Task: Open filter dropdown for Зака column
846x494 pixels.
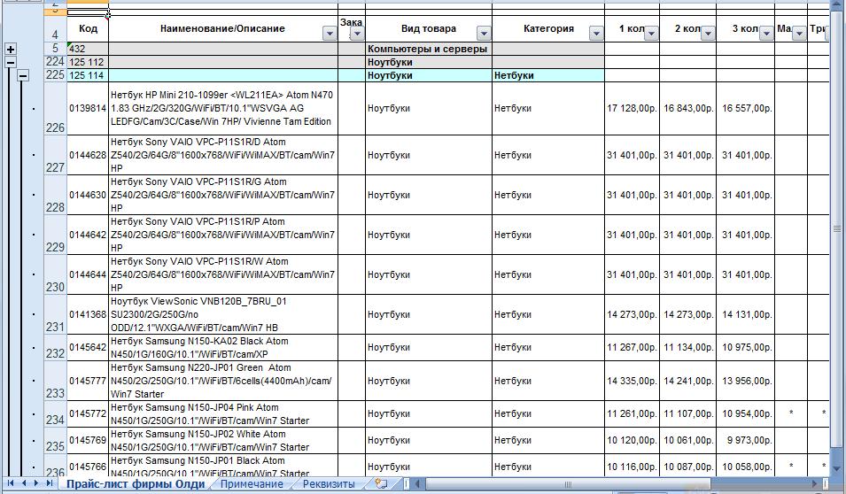Action: 357,34
